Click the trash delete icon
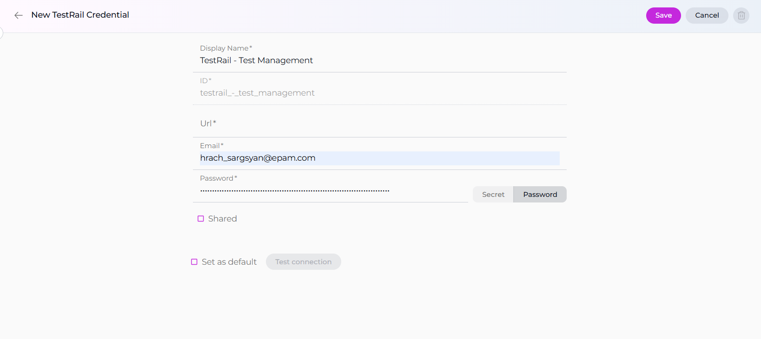The image size is (761, 339). pos(741,15)
